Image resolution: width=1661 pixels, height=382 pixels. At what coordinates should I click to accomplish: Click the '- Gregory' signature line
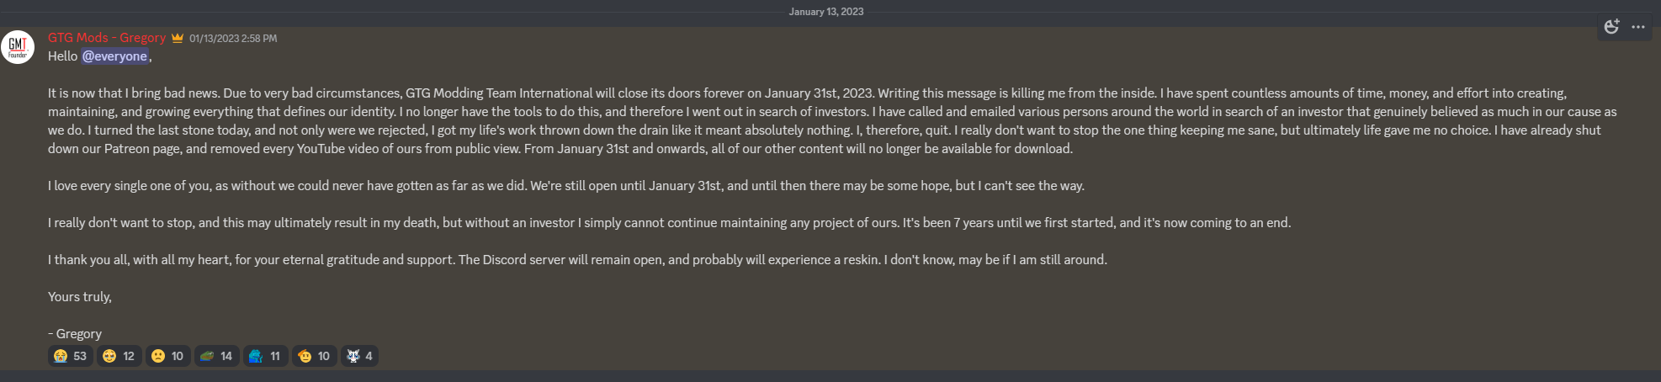point(75,334)
